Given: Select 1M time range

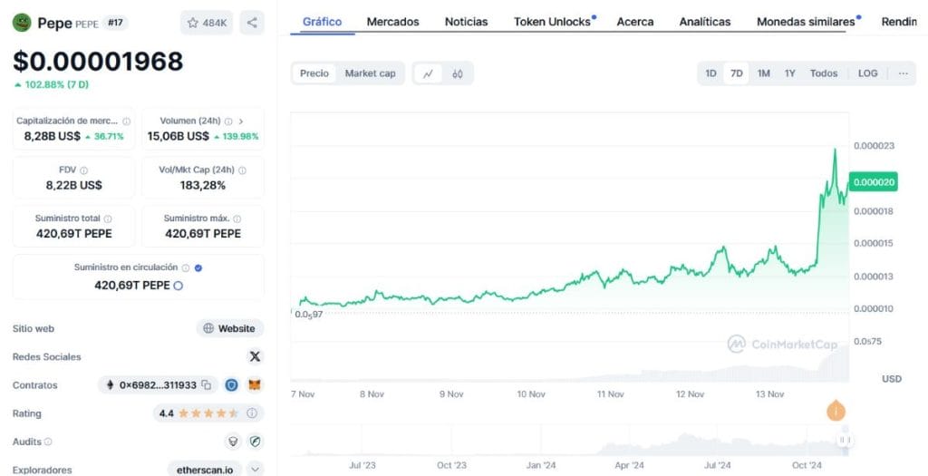Looking at the screenshot, I should (x=763, y=73).
